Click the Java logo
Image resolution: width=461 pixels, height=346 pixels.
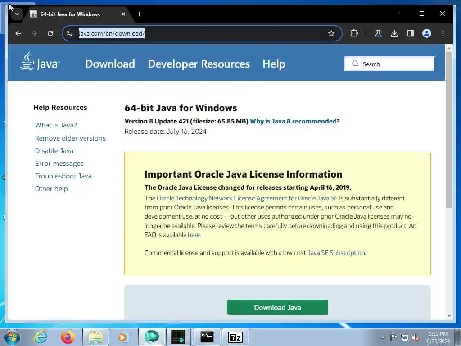pyautogui.click(x=40, y=61)
